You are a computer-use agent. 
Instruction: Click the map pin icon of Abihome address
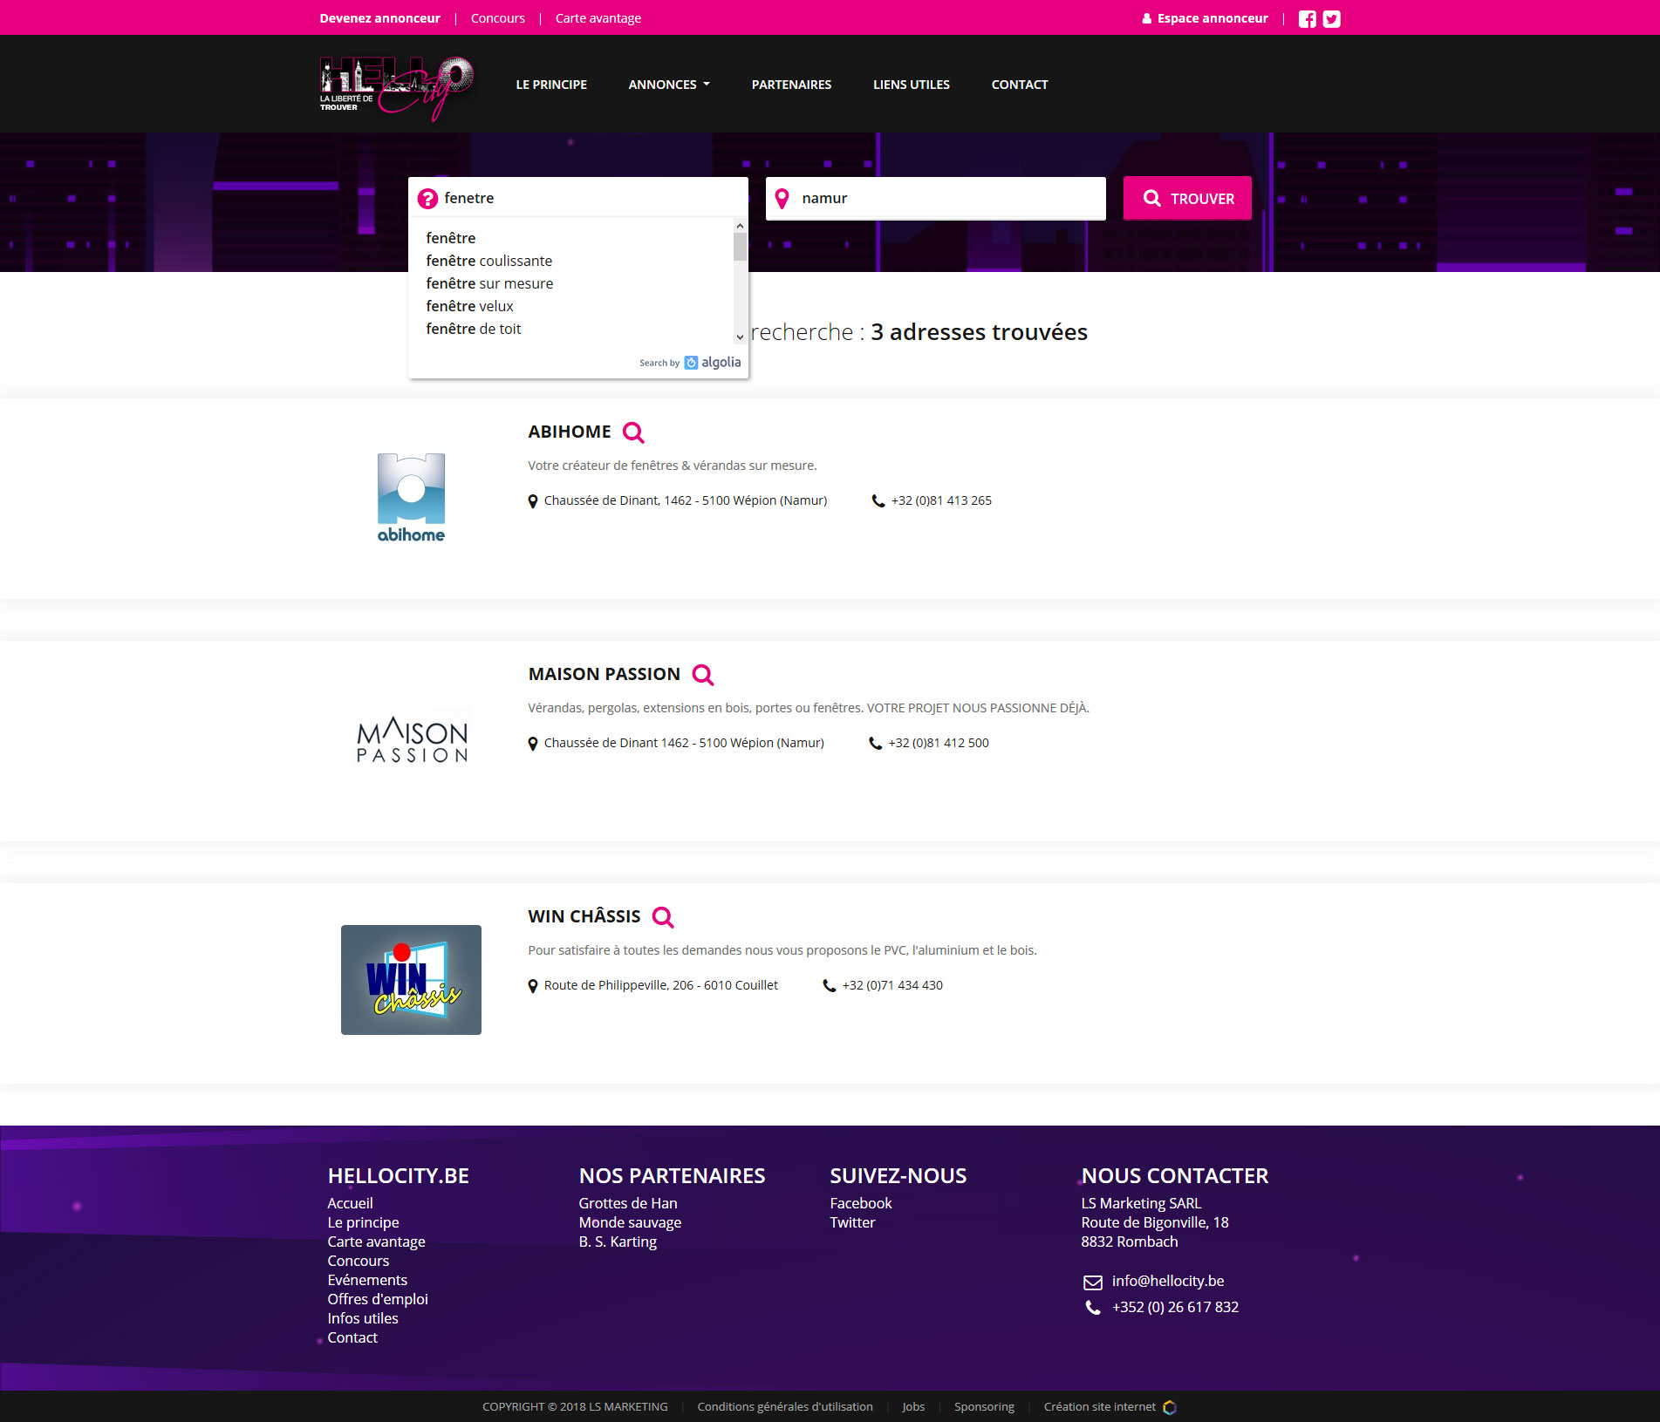point(533,501)
